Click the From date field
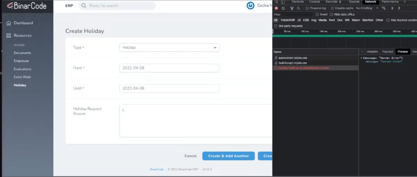This screenshot has width=417, height=177. (169, 68)
